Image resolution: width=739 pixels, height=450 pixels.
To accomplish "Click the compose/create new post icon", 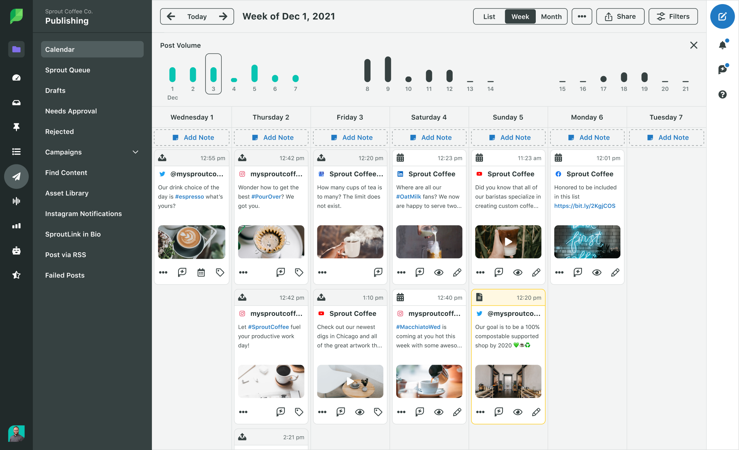I will (723, 16).
